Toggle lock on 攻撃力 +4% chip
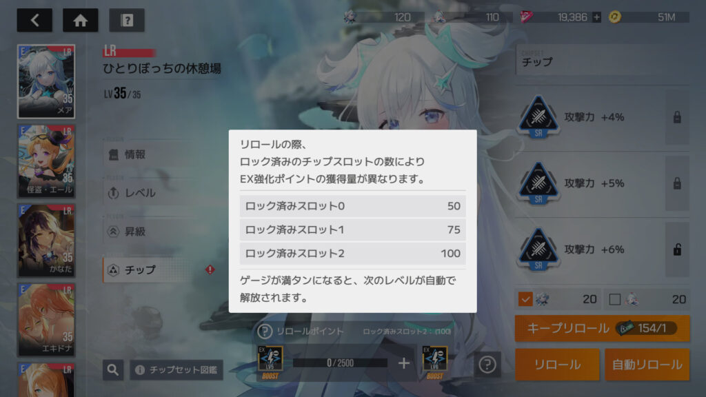Viewport: 706px width, 397px height. tap(677, 117)
